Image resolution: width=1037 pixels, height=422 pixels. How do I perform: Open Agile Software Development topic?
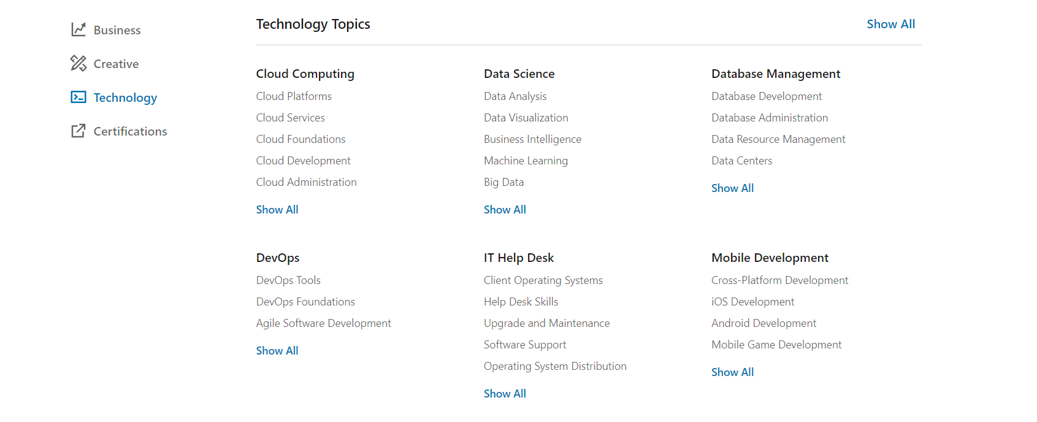(x=323, y=323)
